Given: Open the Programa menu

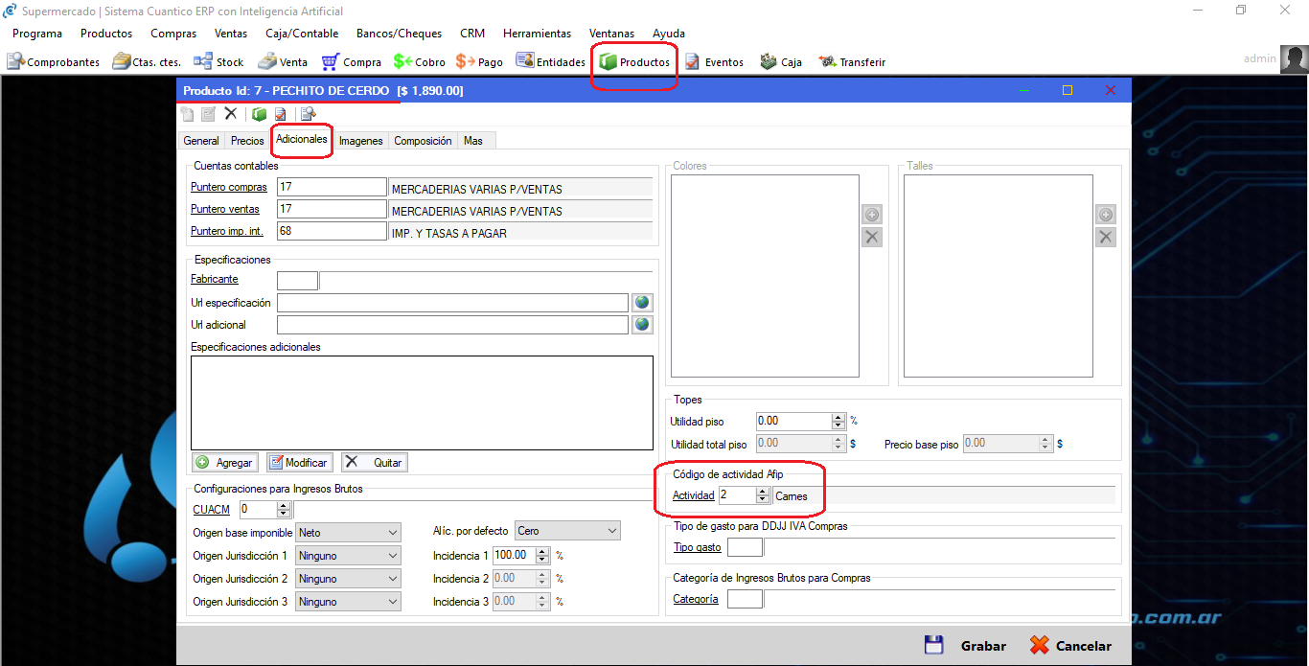Looking at the screenshot, I should point(37,33).
